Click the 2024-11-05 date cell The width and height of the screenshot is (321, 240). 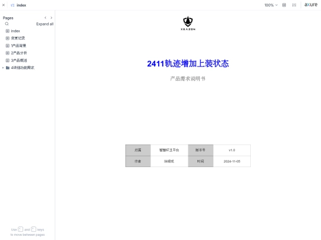tap(232, 161)
